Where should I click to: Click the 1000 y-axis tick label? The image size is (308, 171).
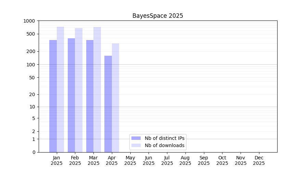pyautogui.click(x=29, y=21)
